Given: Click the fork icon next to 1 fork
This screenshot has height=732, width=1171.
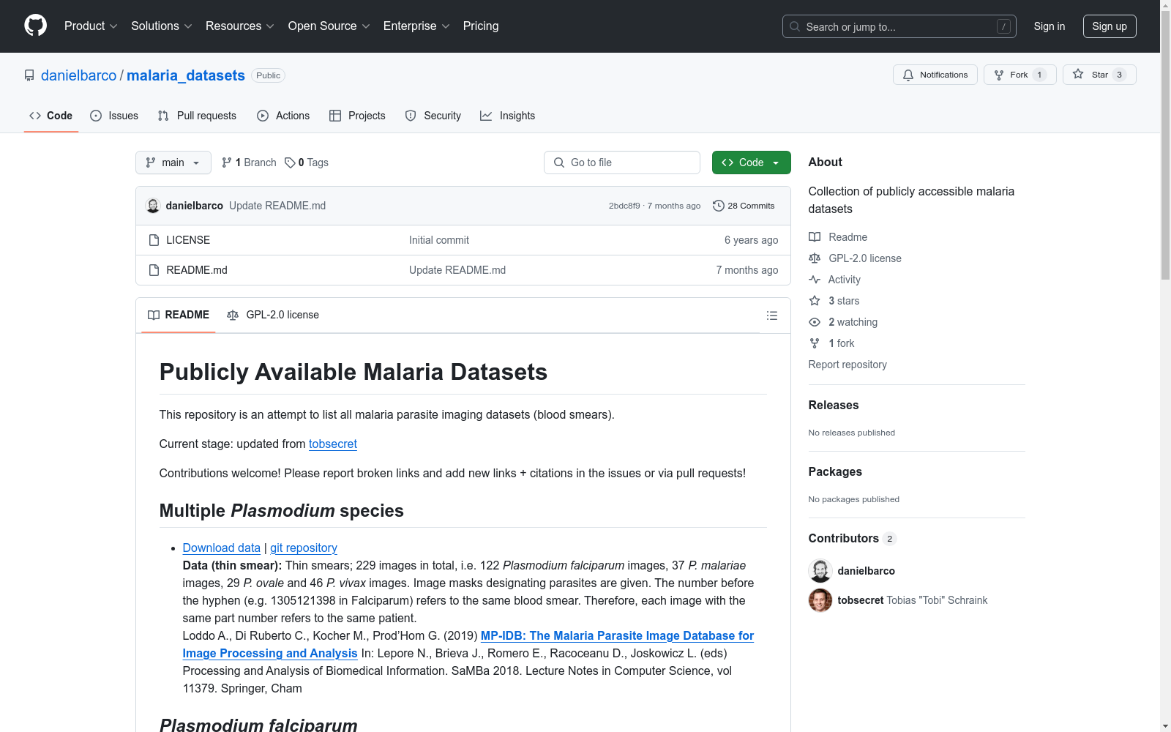Looking at the screenshot, I should click(815, 343).
